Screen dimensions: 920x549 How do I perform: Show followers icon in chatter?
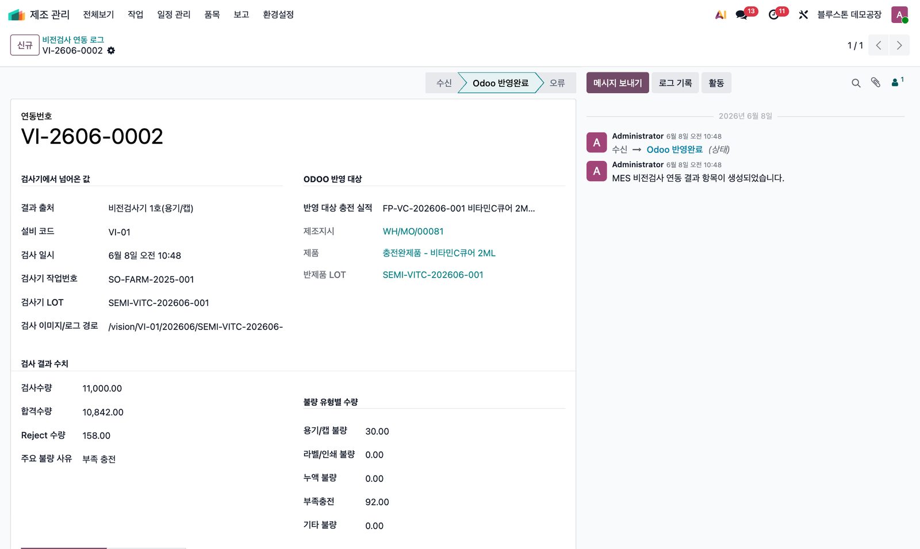[x=897, y=82]
